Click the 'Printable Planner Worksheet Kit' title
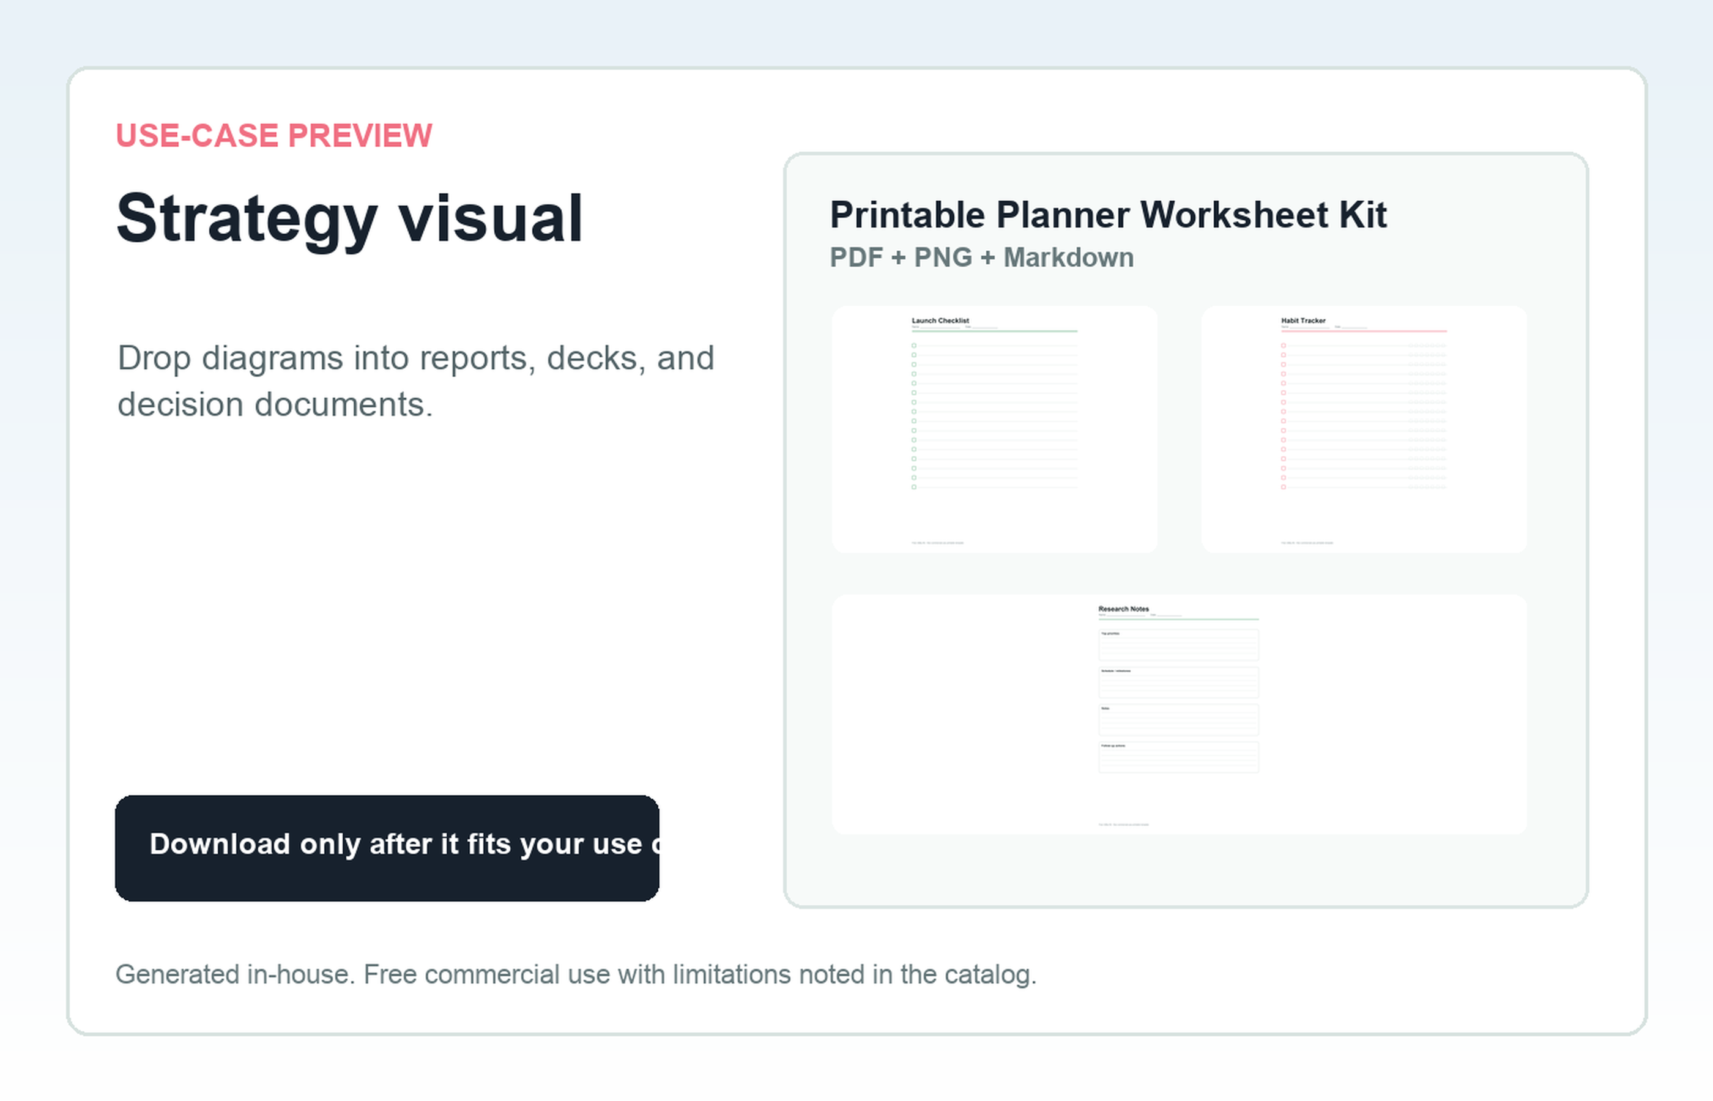This screenshot has width=1713, height=1101. 1107,215
